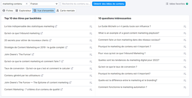This screenshot has height=98, width=192.
Task: Add 'Pourquoi le marketing de contenu est-il important?' to favorites
Action: click(185, 74)
